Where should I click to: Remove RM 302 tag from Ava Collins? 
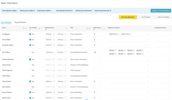pyautogui.click(x=125, y=51)
